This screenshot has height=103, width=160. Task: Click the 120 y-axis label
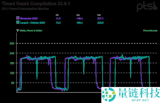(x=12, y=73)
